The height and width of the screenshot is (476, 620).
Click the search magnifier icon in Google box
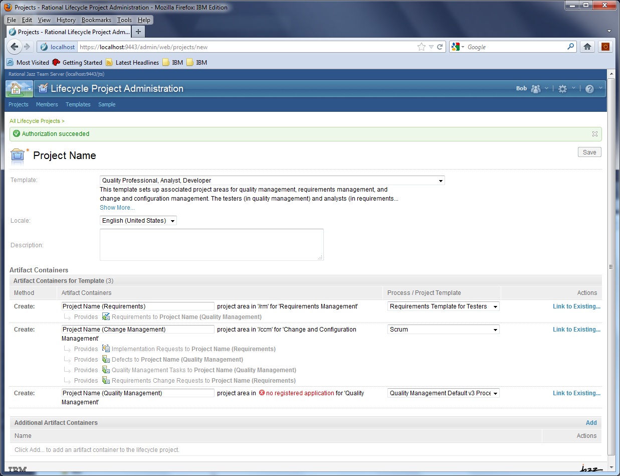pyautogui.click(x=571, y=47)
